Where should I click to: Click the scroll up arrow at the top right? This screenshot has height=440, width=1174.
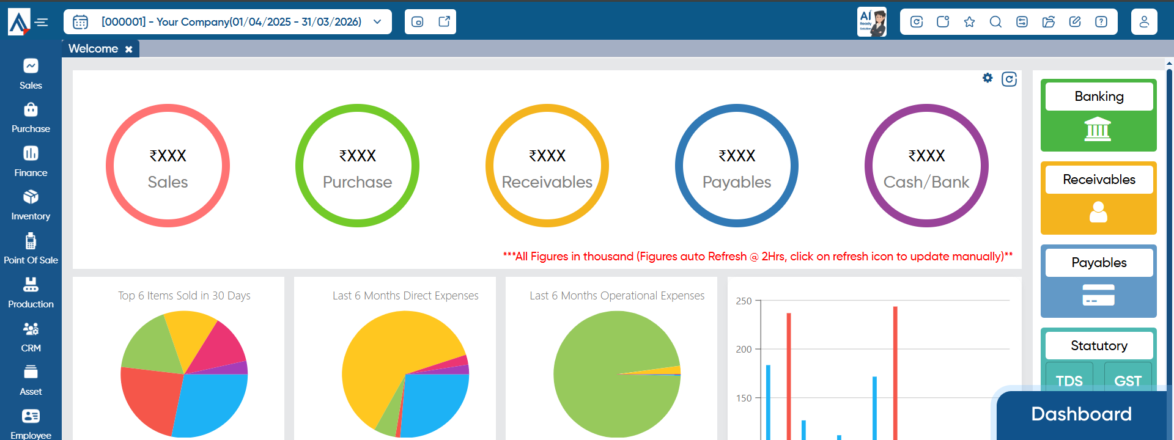[x=1169, y=63]
